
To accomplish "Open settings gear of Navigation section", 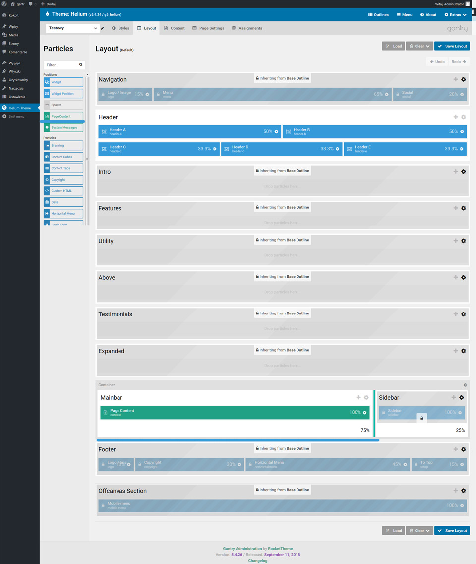I will point(464,79).
